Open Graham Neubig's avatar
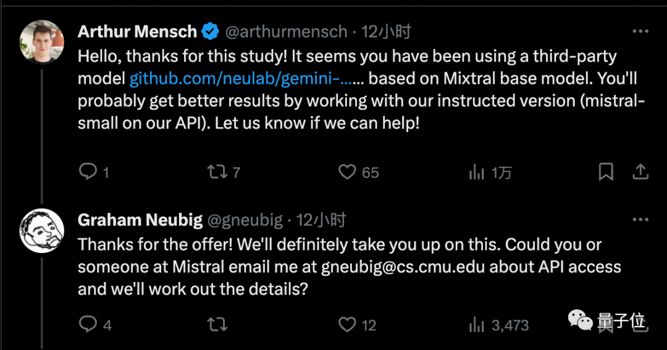 click(42, 230)
